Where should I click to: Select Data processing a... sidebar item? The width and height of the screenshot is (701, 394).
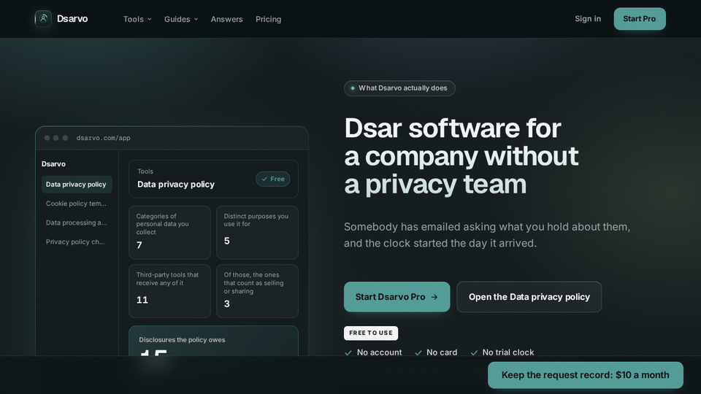77,223
